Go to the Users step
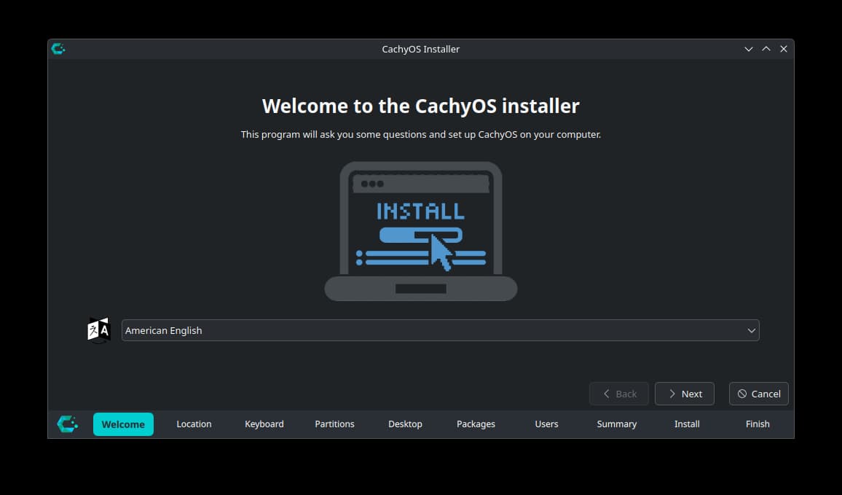Viewport: 842px width, 495px height. 547,424
